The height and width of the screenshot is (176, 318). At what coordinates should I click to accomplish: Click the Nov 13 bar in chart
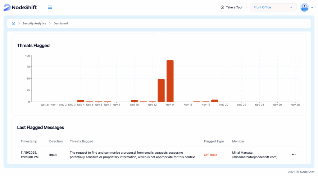[161, 90]
